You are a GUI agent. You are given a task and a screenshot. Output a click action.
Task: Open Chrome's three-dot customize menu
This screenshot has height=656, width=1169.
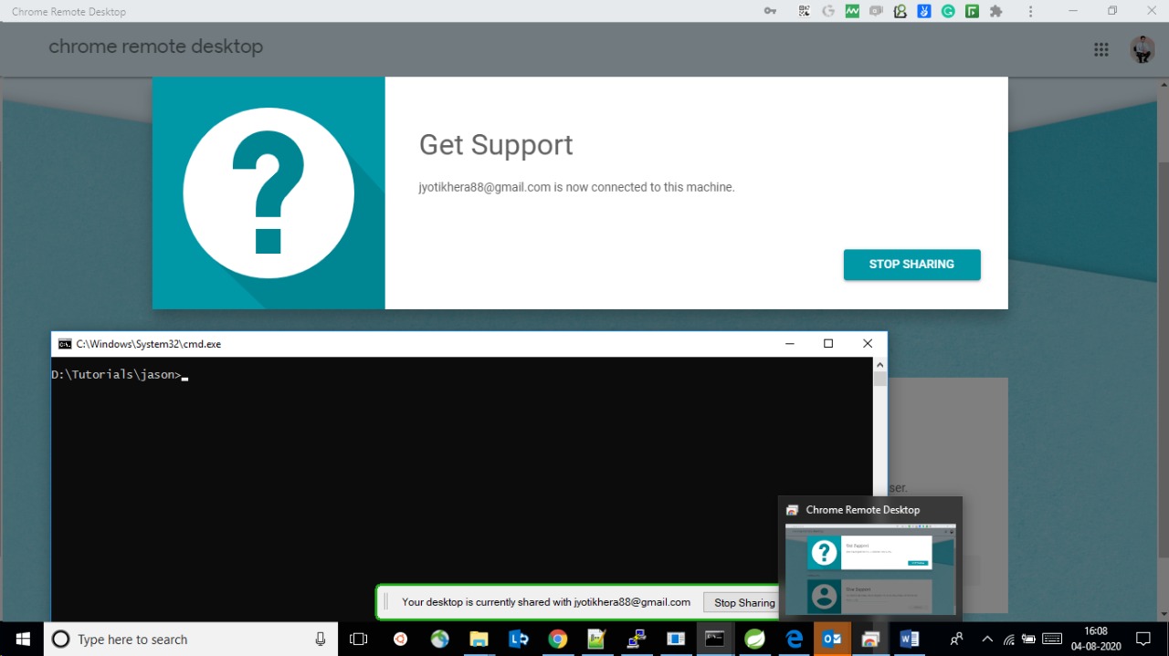tap(1031, 12)
